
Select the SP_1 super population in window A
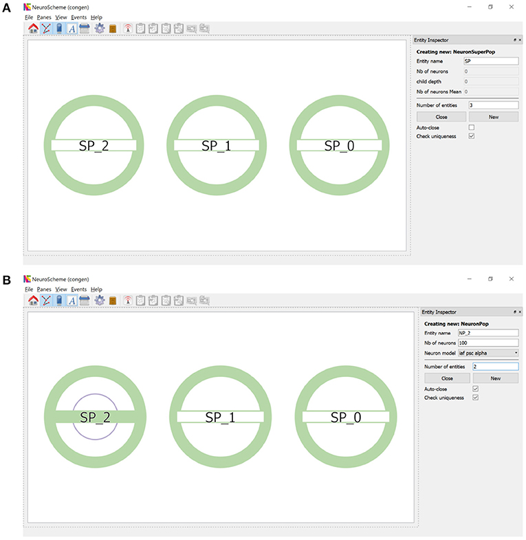(x=217, y=145)
